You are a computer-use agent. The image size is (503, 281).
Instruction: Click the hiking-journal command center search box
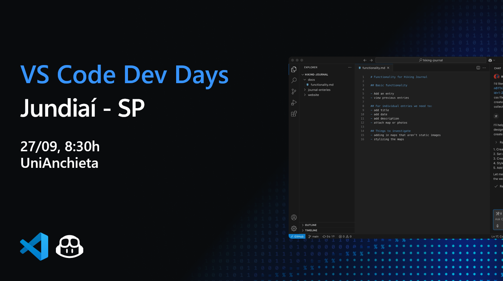tap(431, 60)
